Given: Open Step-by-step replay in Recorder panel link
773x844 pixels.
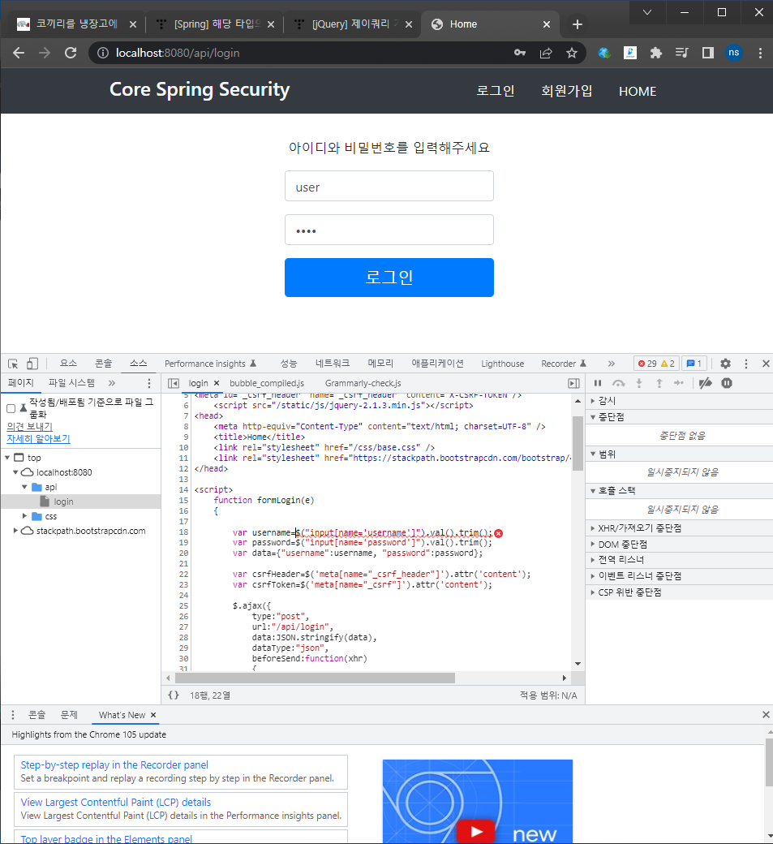Looking at the screenshot, I should pos(114,764).
